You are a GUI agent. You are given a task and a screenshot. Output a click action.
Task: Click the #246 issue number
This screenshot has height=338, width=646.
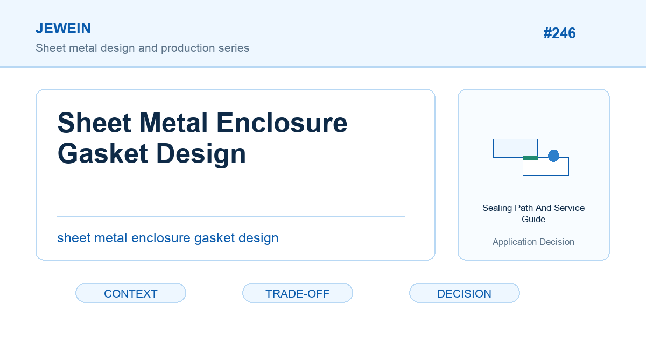pyautogui.click(x=559, y=33)
